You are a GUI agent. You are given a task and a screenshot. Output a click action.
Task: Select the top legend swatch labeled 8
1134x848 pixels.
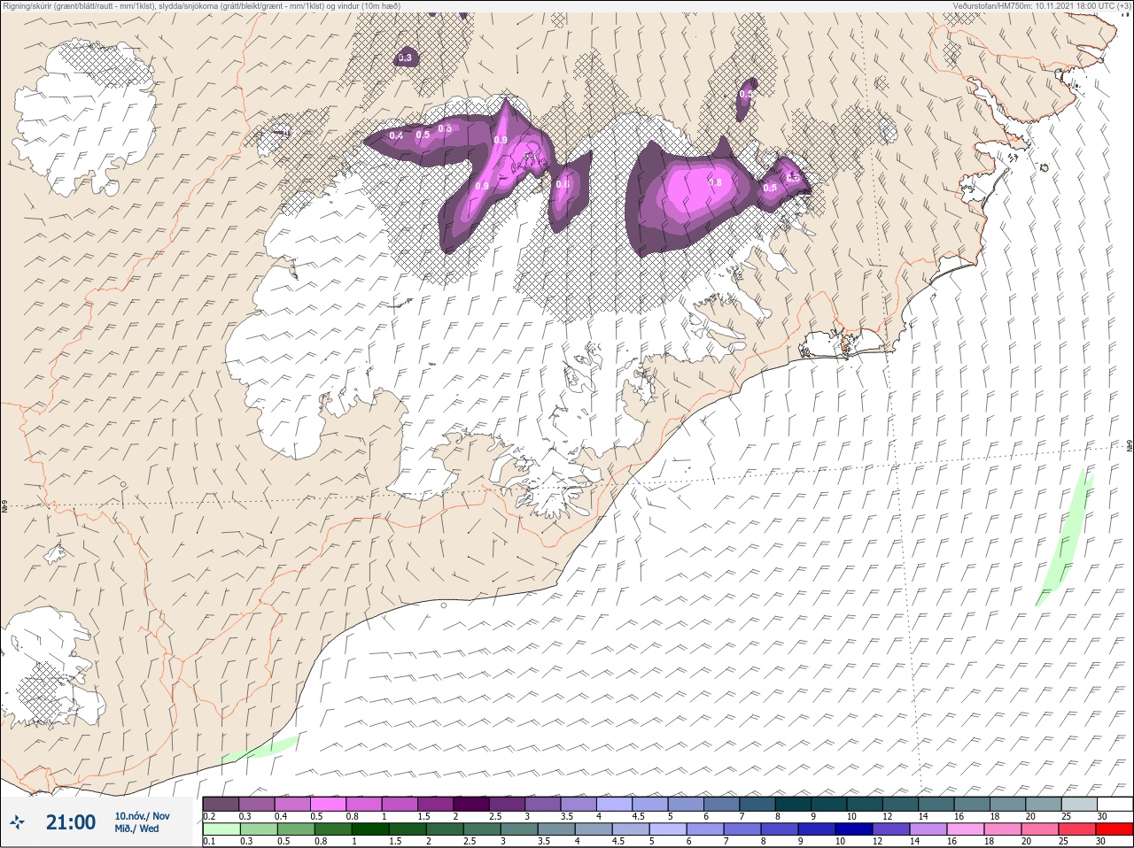793,804
